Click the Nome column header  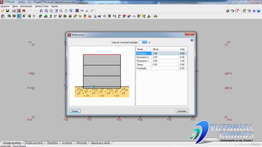point(144,49)
